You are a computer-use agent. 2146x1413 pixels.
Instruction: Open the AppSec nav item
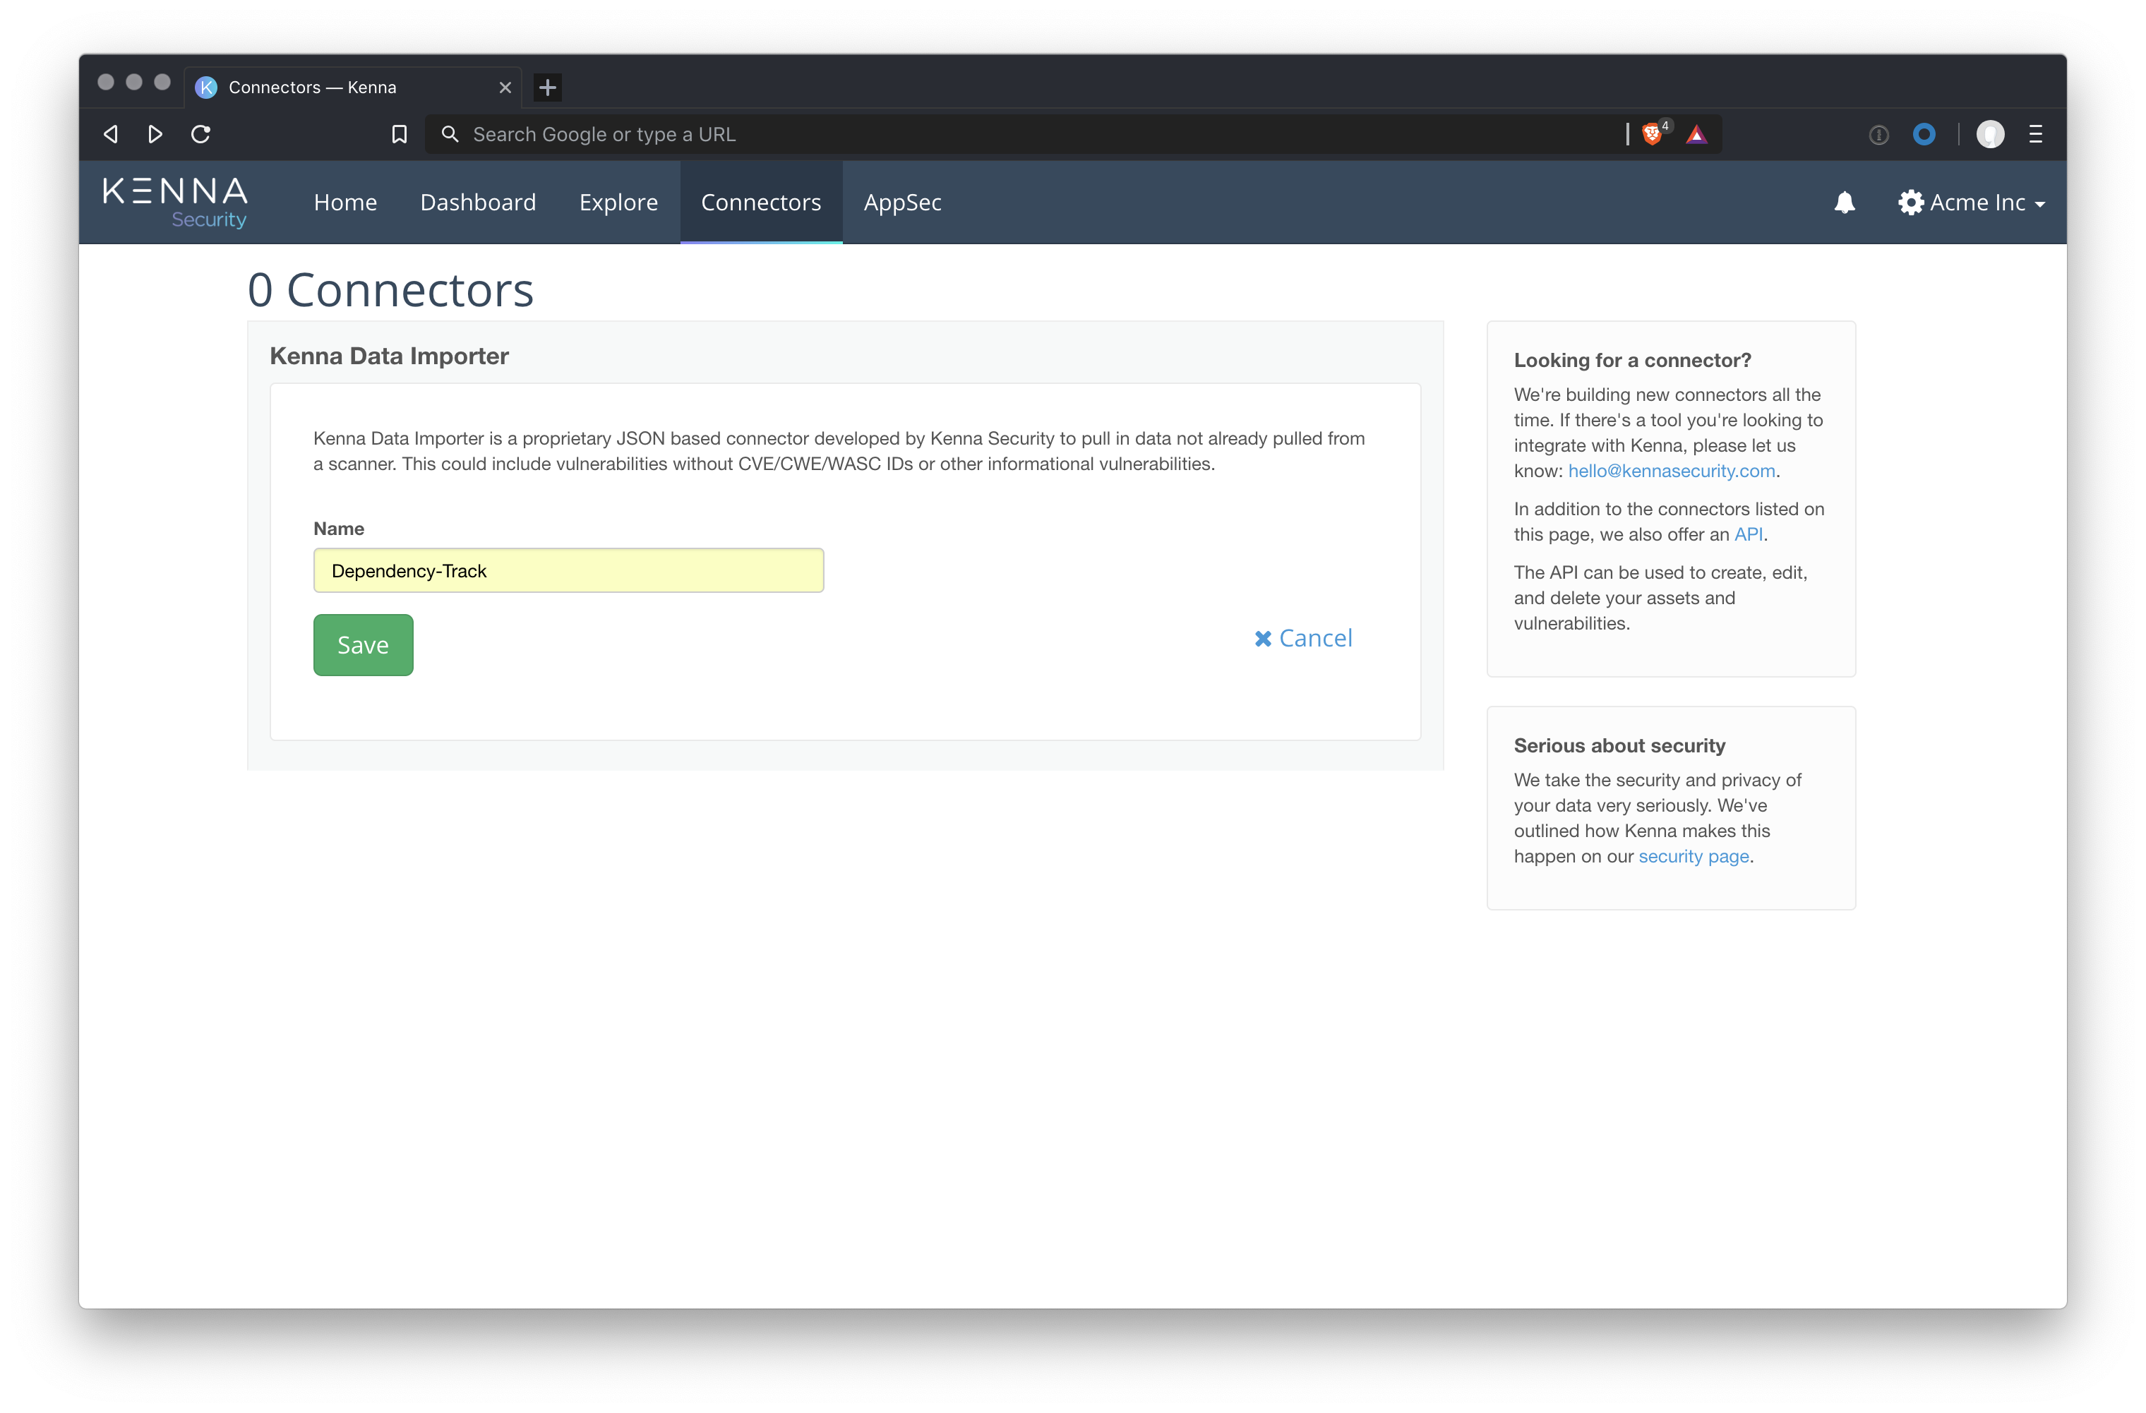[x=903, y=203]
